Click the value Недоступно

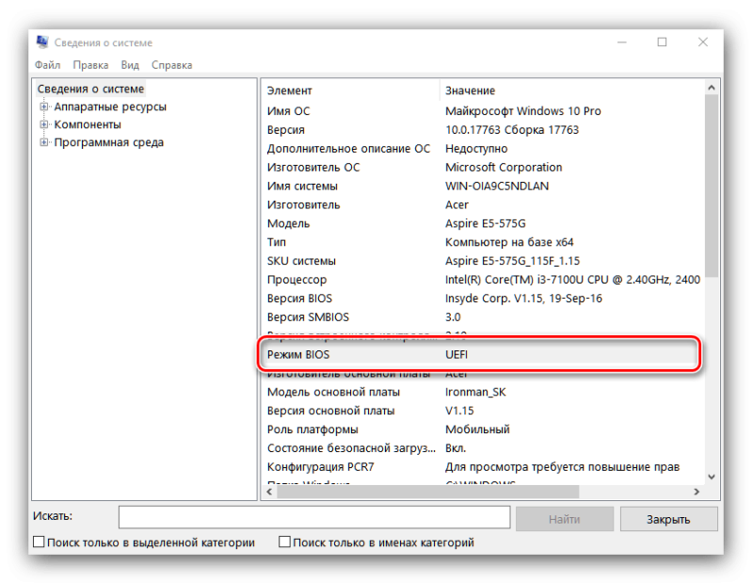tap(476, 149)
